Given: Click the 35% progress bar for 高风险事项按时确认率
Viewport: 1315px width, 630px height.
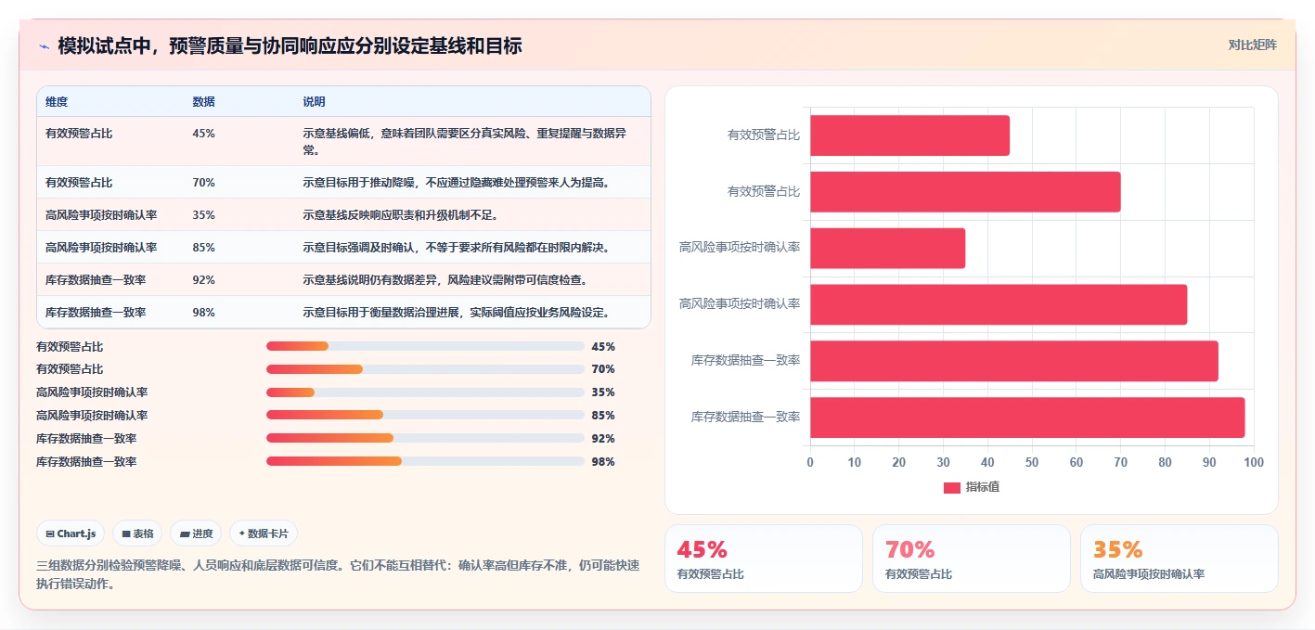Looking at the screenshot, I should pos(425,392).
